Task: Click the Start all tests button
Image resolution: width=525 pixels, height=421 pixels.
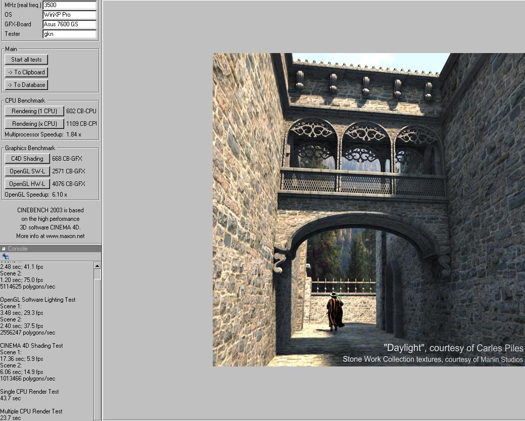Action: pyautogui.click(x=26, y=60)
